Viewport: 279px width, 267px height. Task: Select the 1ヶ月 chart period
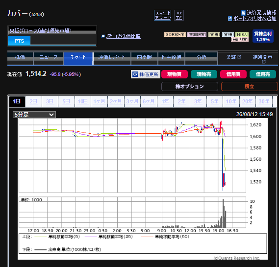click(x=99, y=101)
